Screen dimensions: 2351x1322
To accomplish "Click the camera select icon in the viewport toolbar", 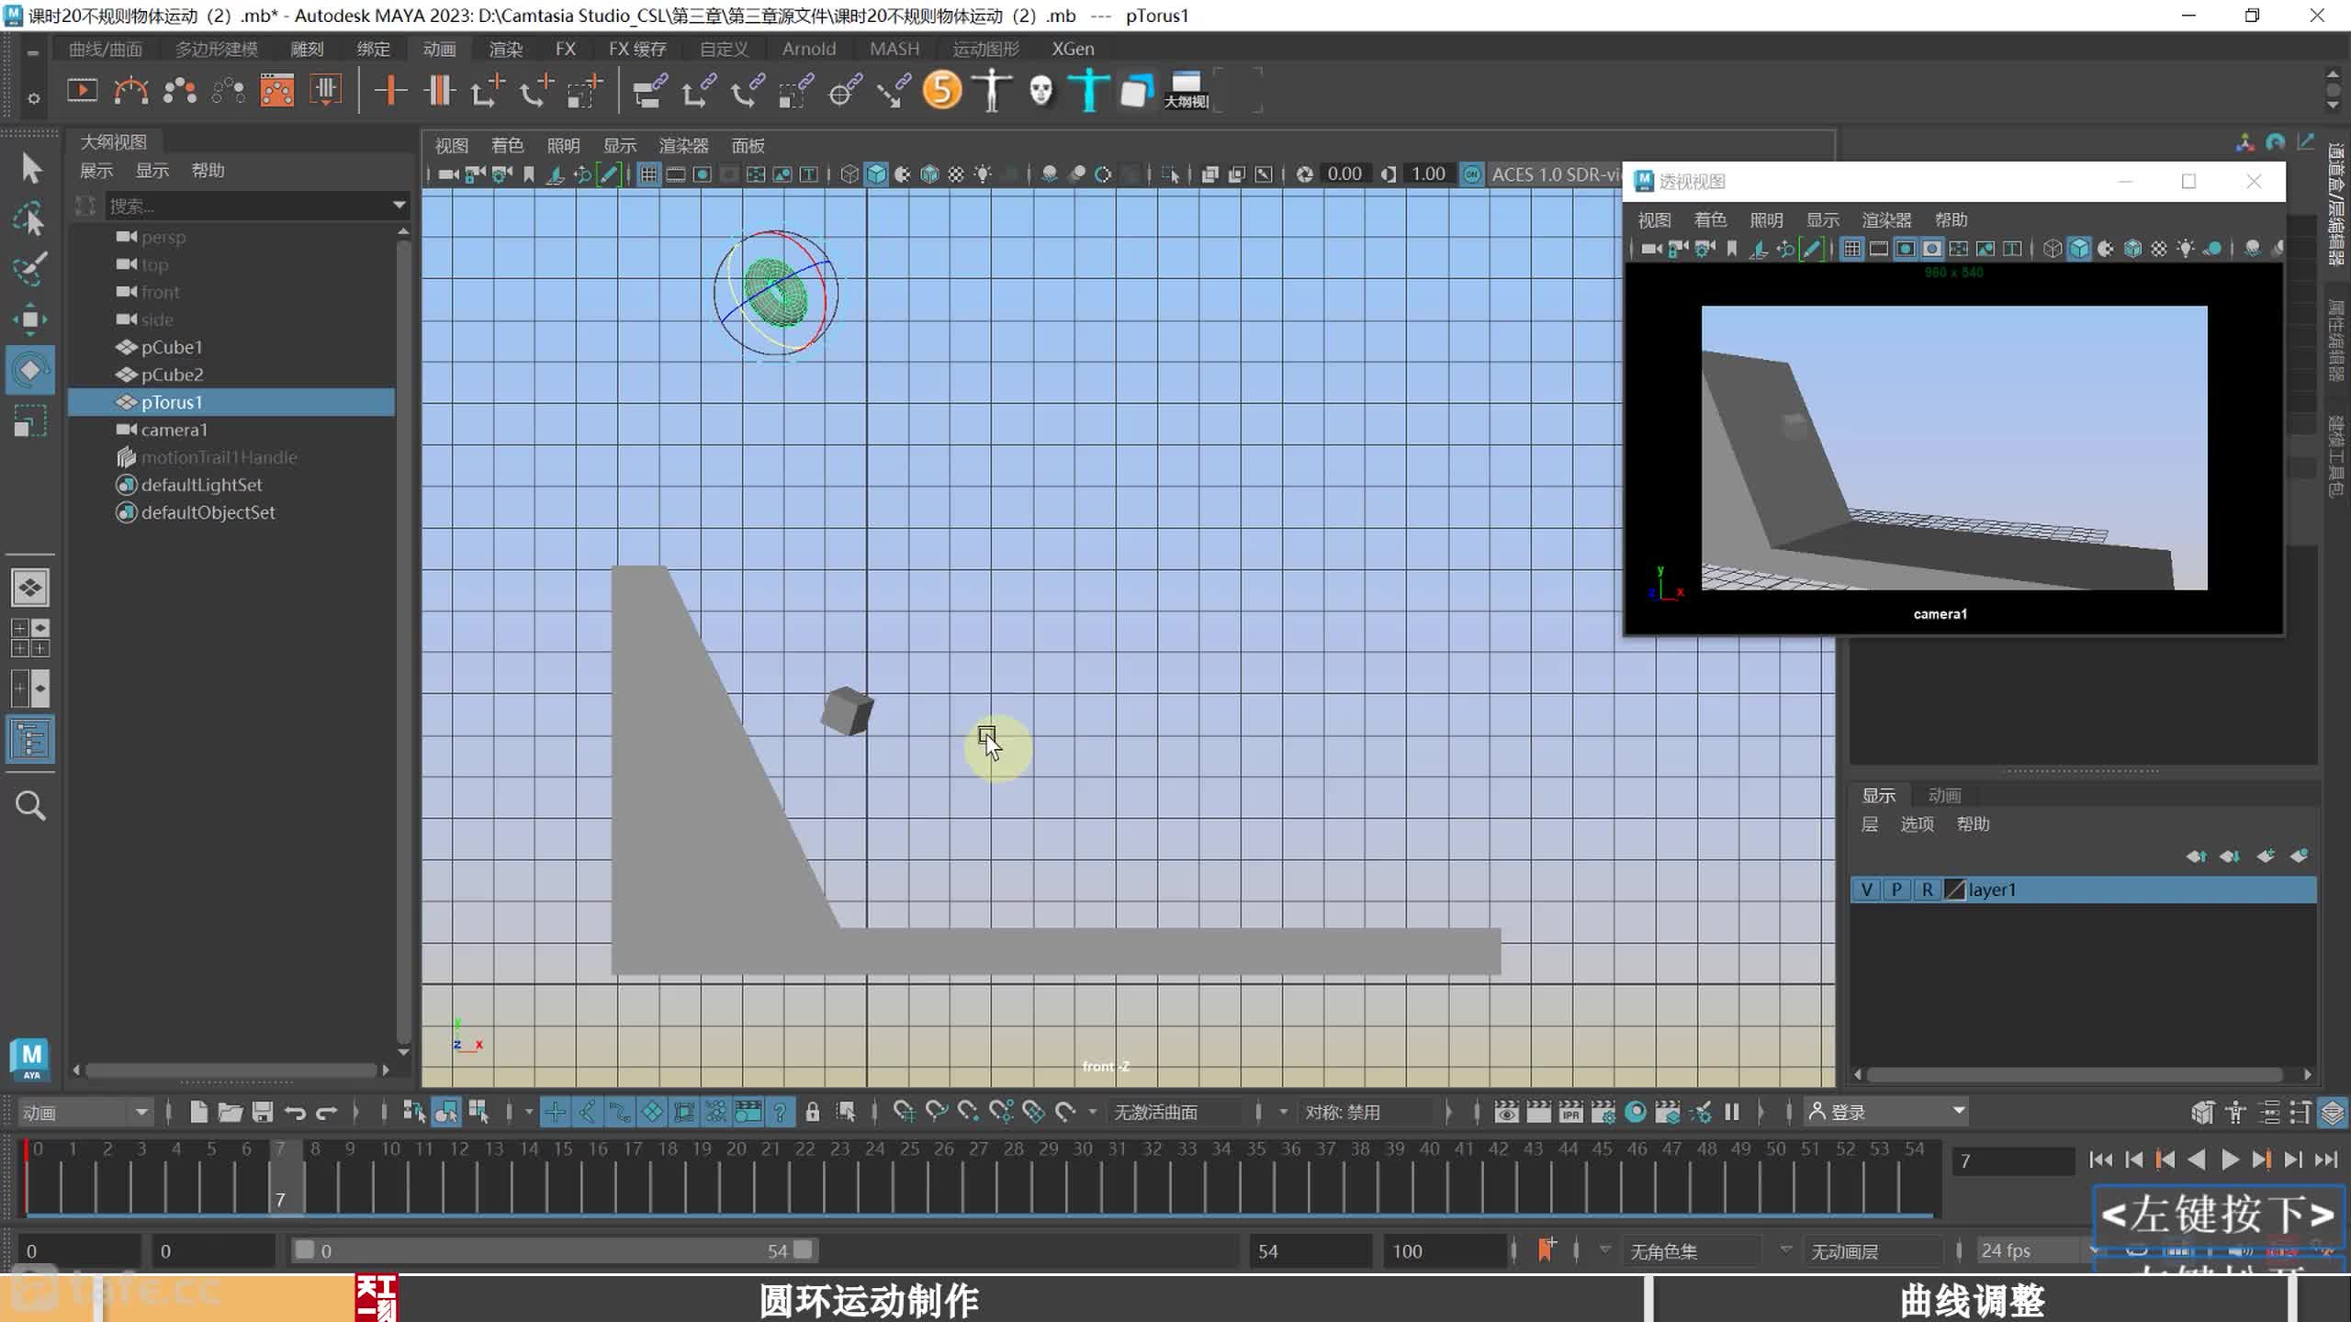I will (x=448, y=174).
